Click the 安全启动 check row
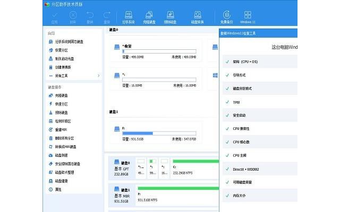The width and height of the screenshot is (340, 212). click(x=260, y=116)
